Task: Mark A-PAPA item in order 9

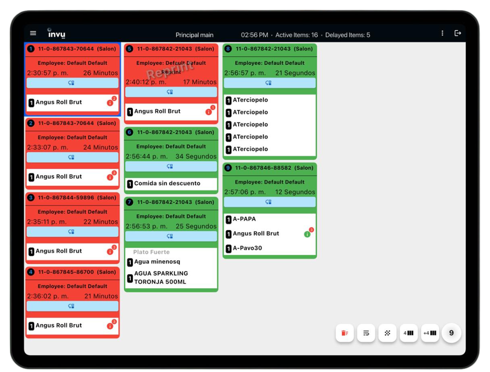Action: 244,219
